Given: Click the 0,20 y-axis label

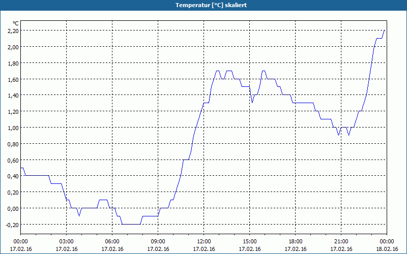Looking at the screenshot, I should click(13, 193).
